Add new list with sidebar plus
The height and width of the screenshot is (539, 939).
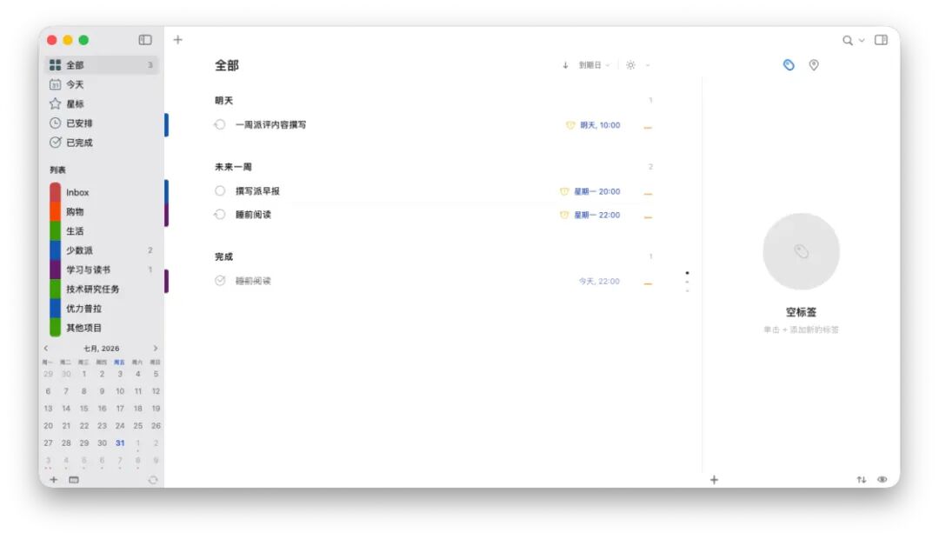tap(53, 480)
